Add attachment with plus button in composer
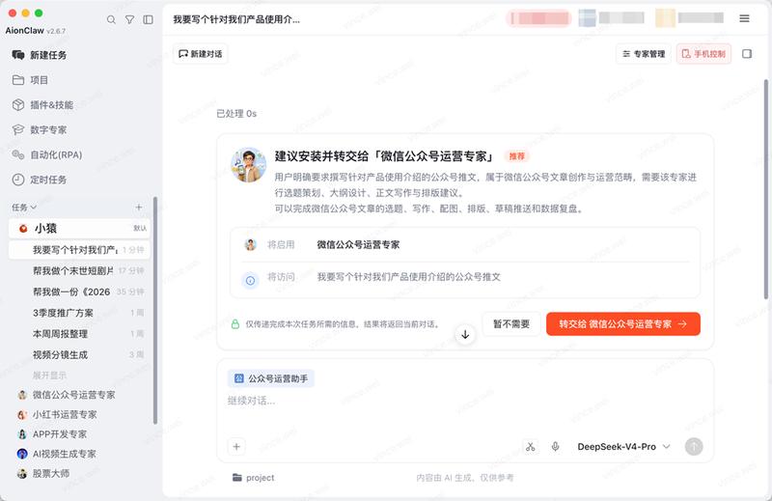 click(236, 446)
